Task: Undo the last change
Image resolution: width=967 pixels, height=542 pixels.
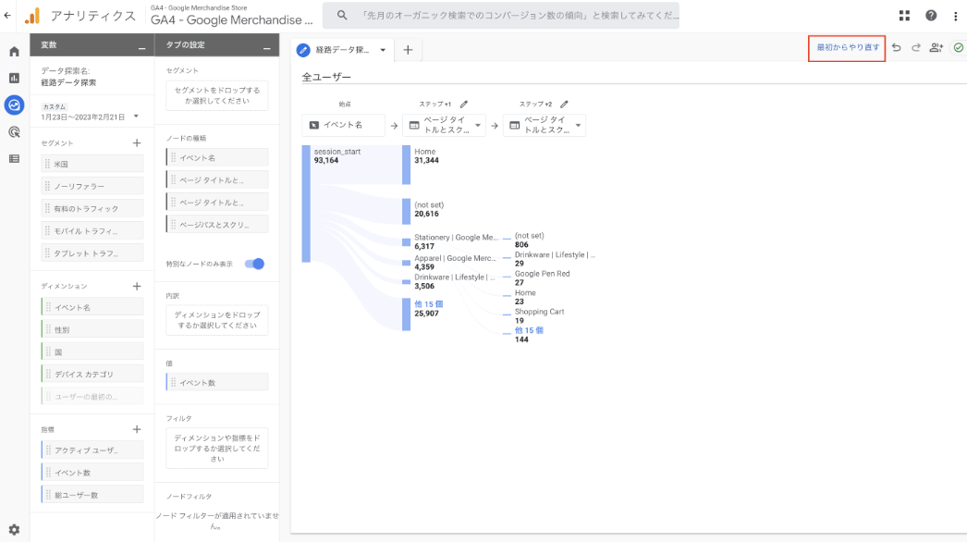Action: pyautogui.click(x=896, y=47)
